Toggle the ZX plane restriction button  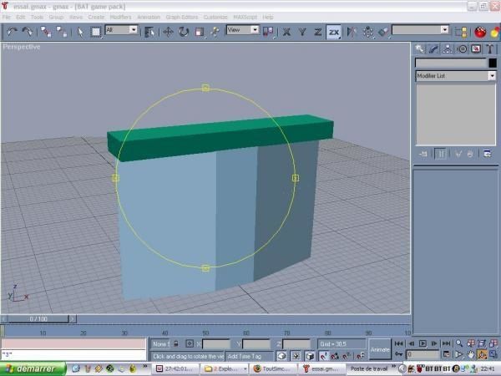tap(333, 32)
